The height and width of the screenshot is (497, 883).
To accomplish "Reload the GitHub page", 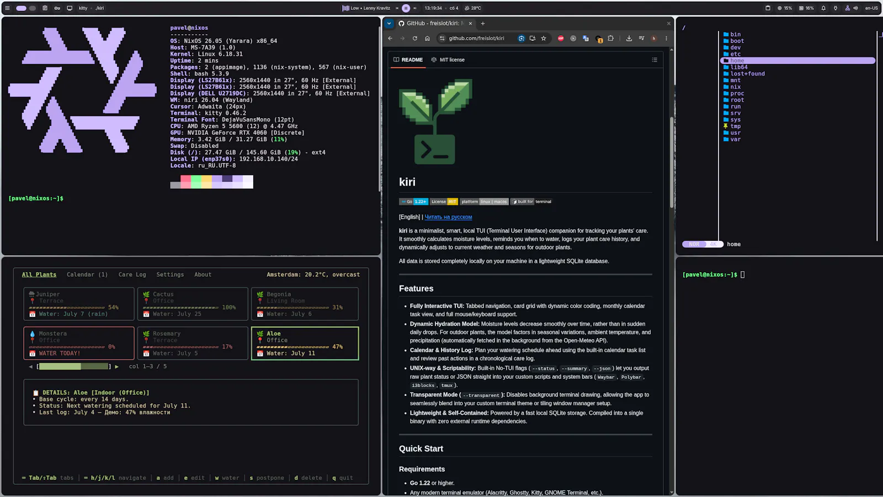I will [415, 38].
